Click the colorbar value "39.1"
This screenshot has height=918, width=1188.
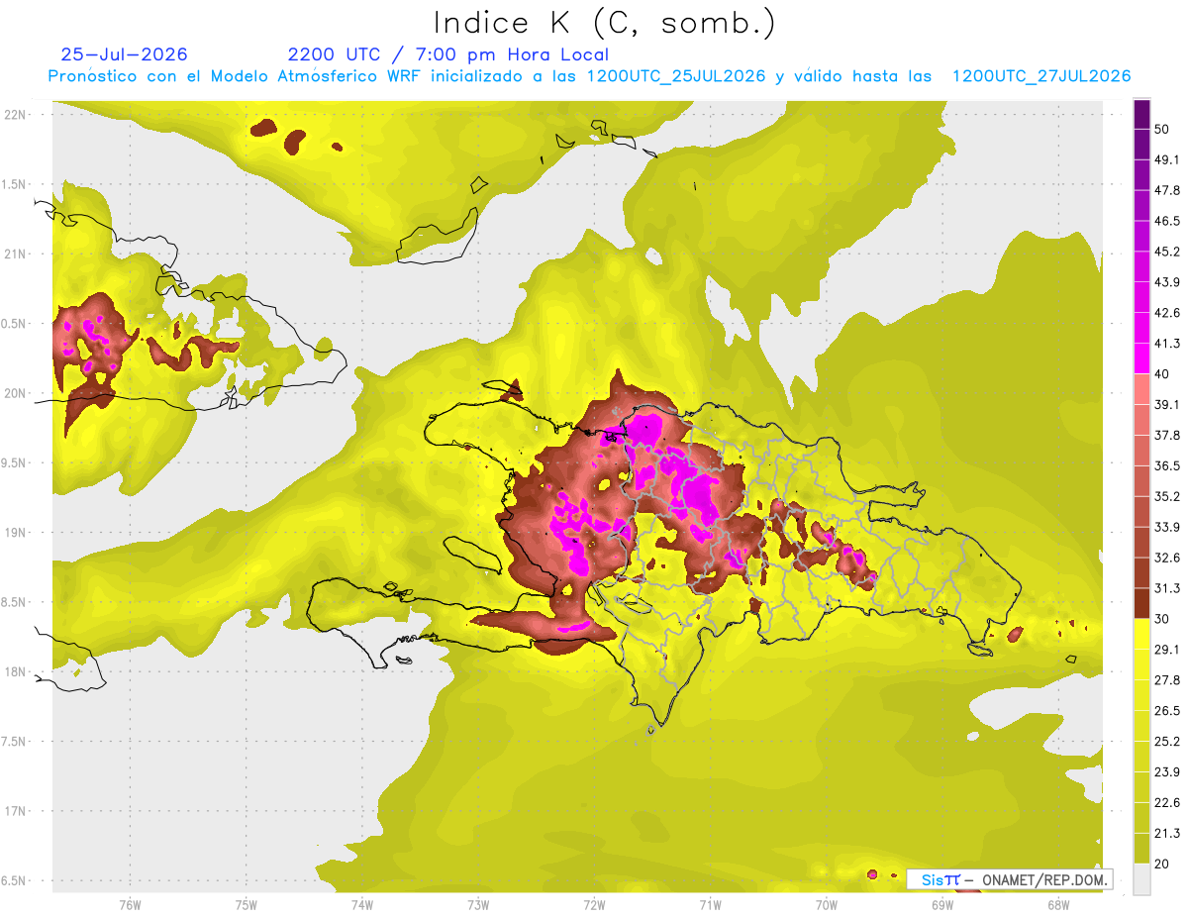(x=1166, y=404)
